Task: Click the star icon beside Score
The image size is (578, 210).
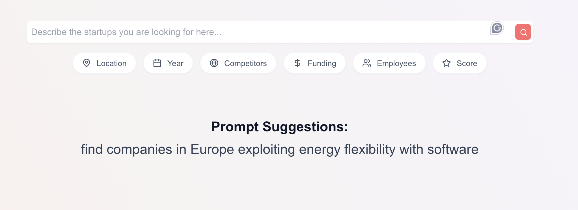Action: 447,63
